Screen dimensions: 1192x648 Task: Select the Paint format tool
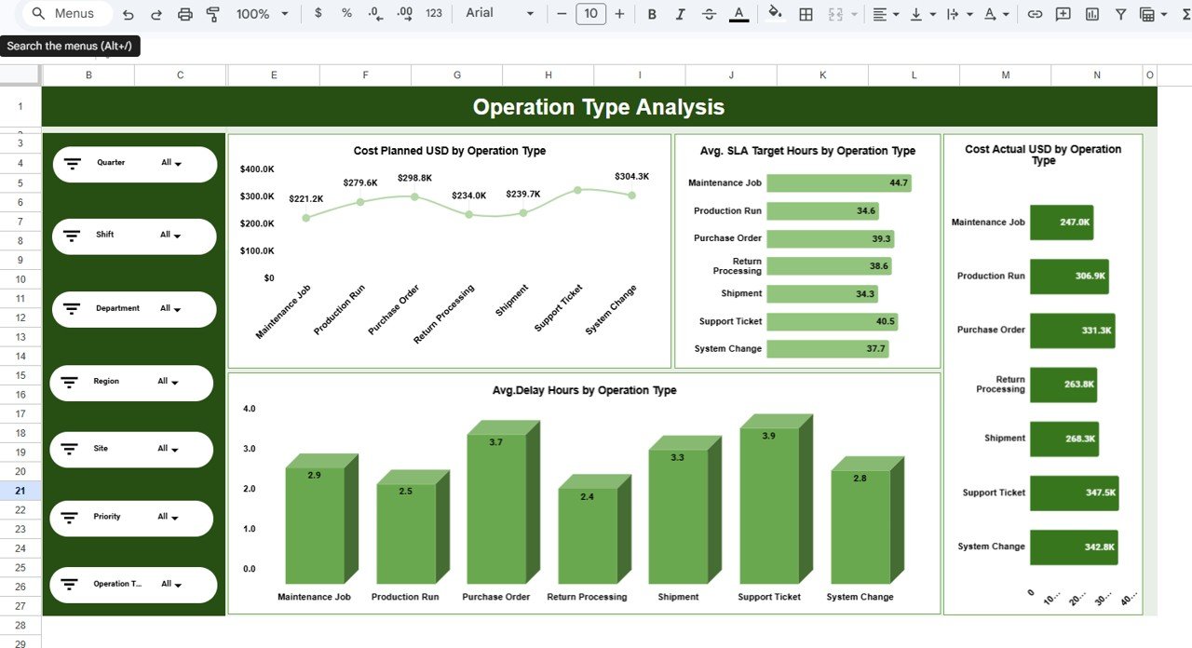tap(213, 14)
